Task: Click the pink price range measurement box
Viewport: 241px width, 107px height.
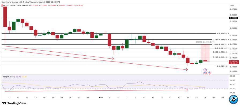Action: 205,53
